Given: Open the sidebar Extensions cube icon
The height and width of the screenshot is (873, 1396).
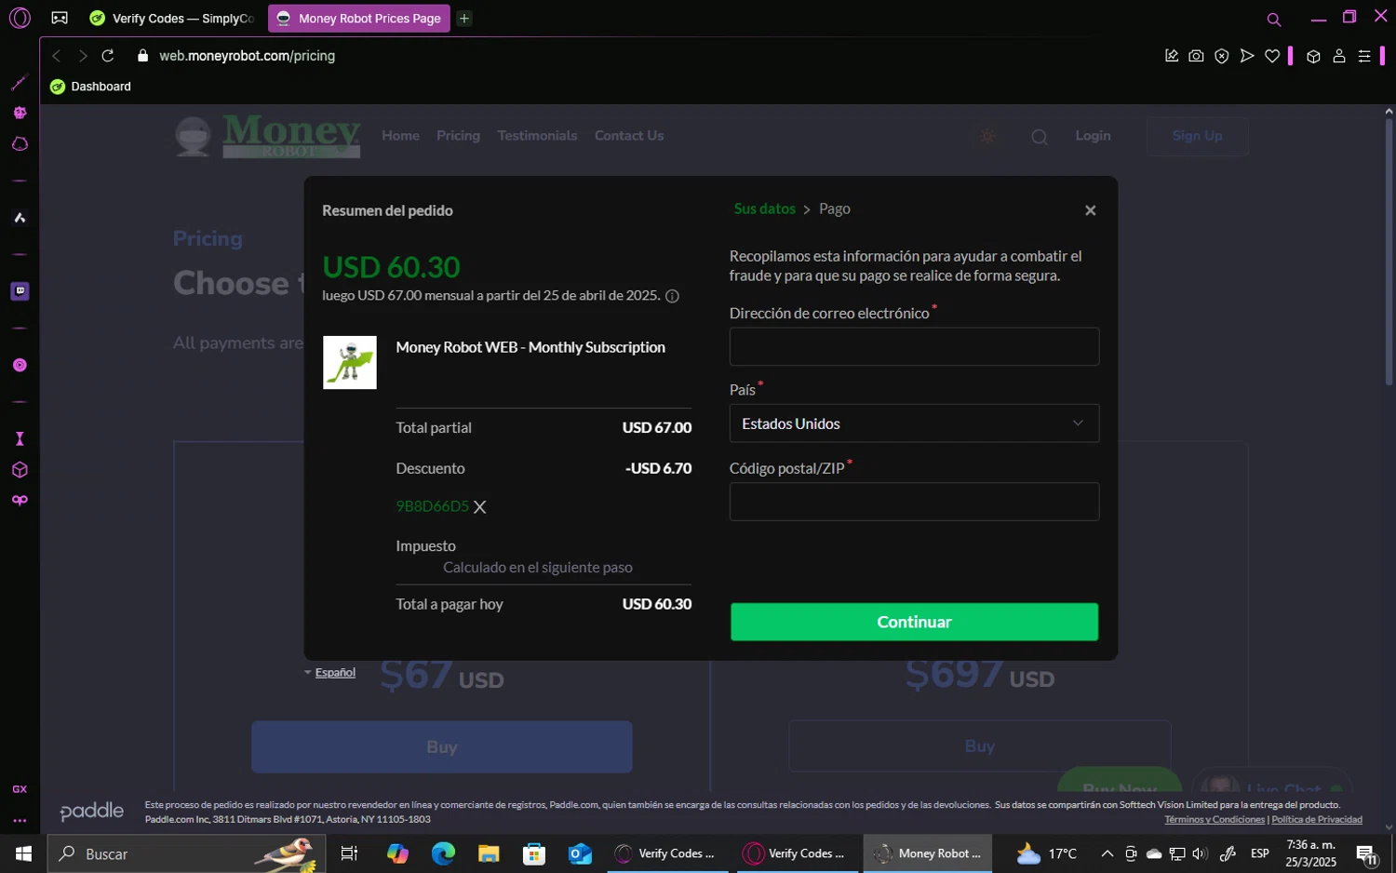Looking at the screenshot, I should point(20,470).
